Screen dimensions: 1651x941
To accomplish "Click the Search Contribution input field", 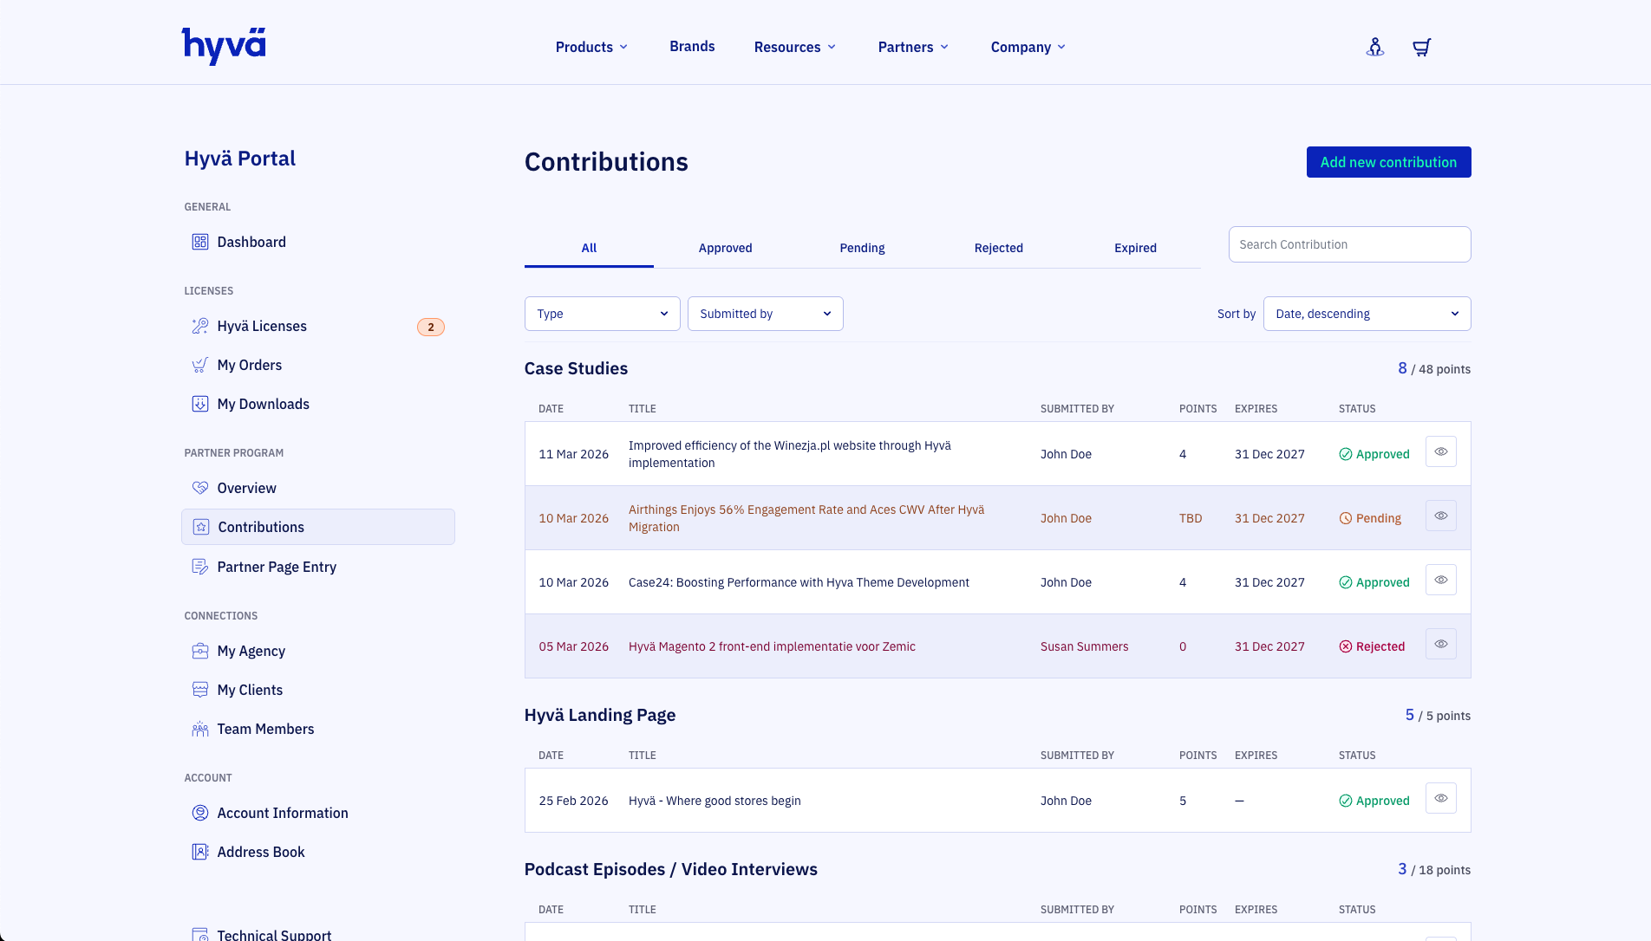I will pos(1349,244).
